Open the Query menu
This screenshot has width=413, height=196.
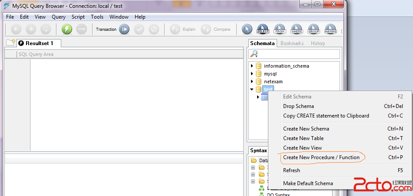coord(59,17)
